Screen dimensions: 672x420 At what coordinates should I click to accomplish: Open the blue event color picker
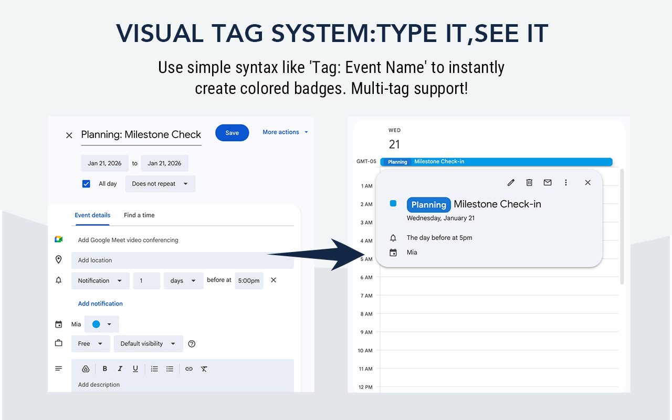[x=101, y=324]
